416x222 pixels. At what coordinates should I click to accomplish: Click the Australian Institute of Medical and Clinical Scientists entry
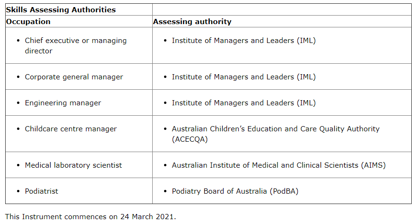click(278, 165)
